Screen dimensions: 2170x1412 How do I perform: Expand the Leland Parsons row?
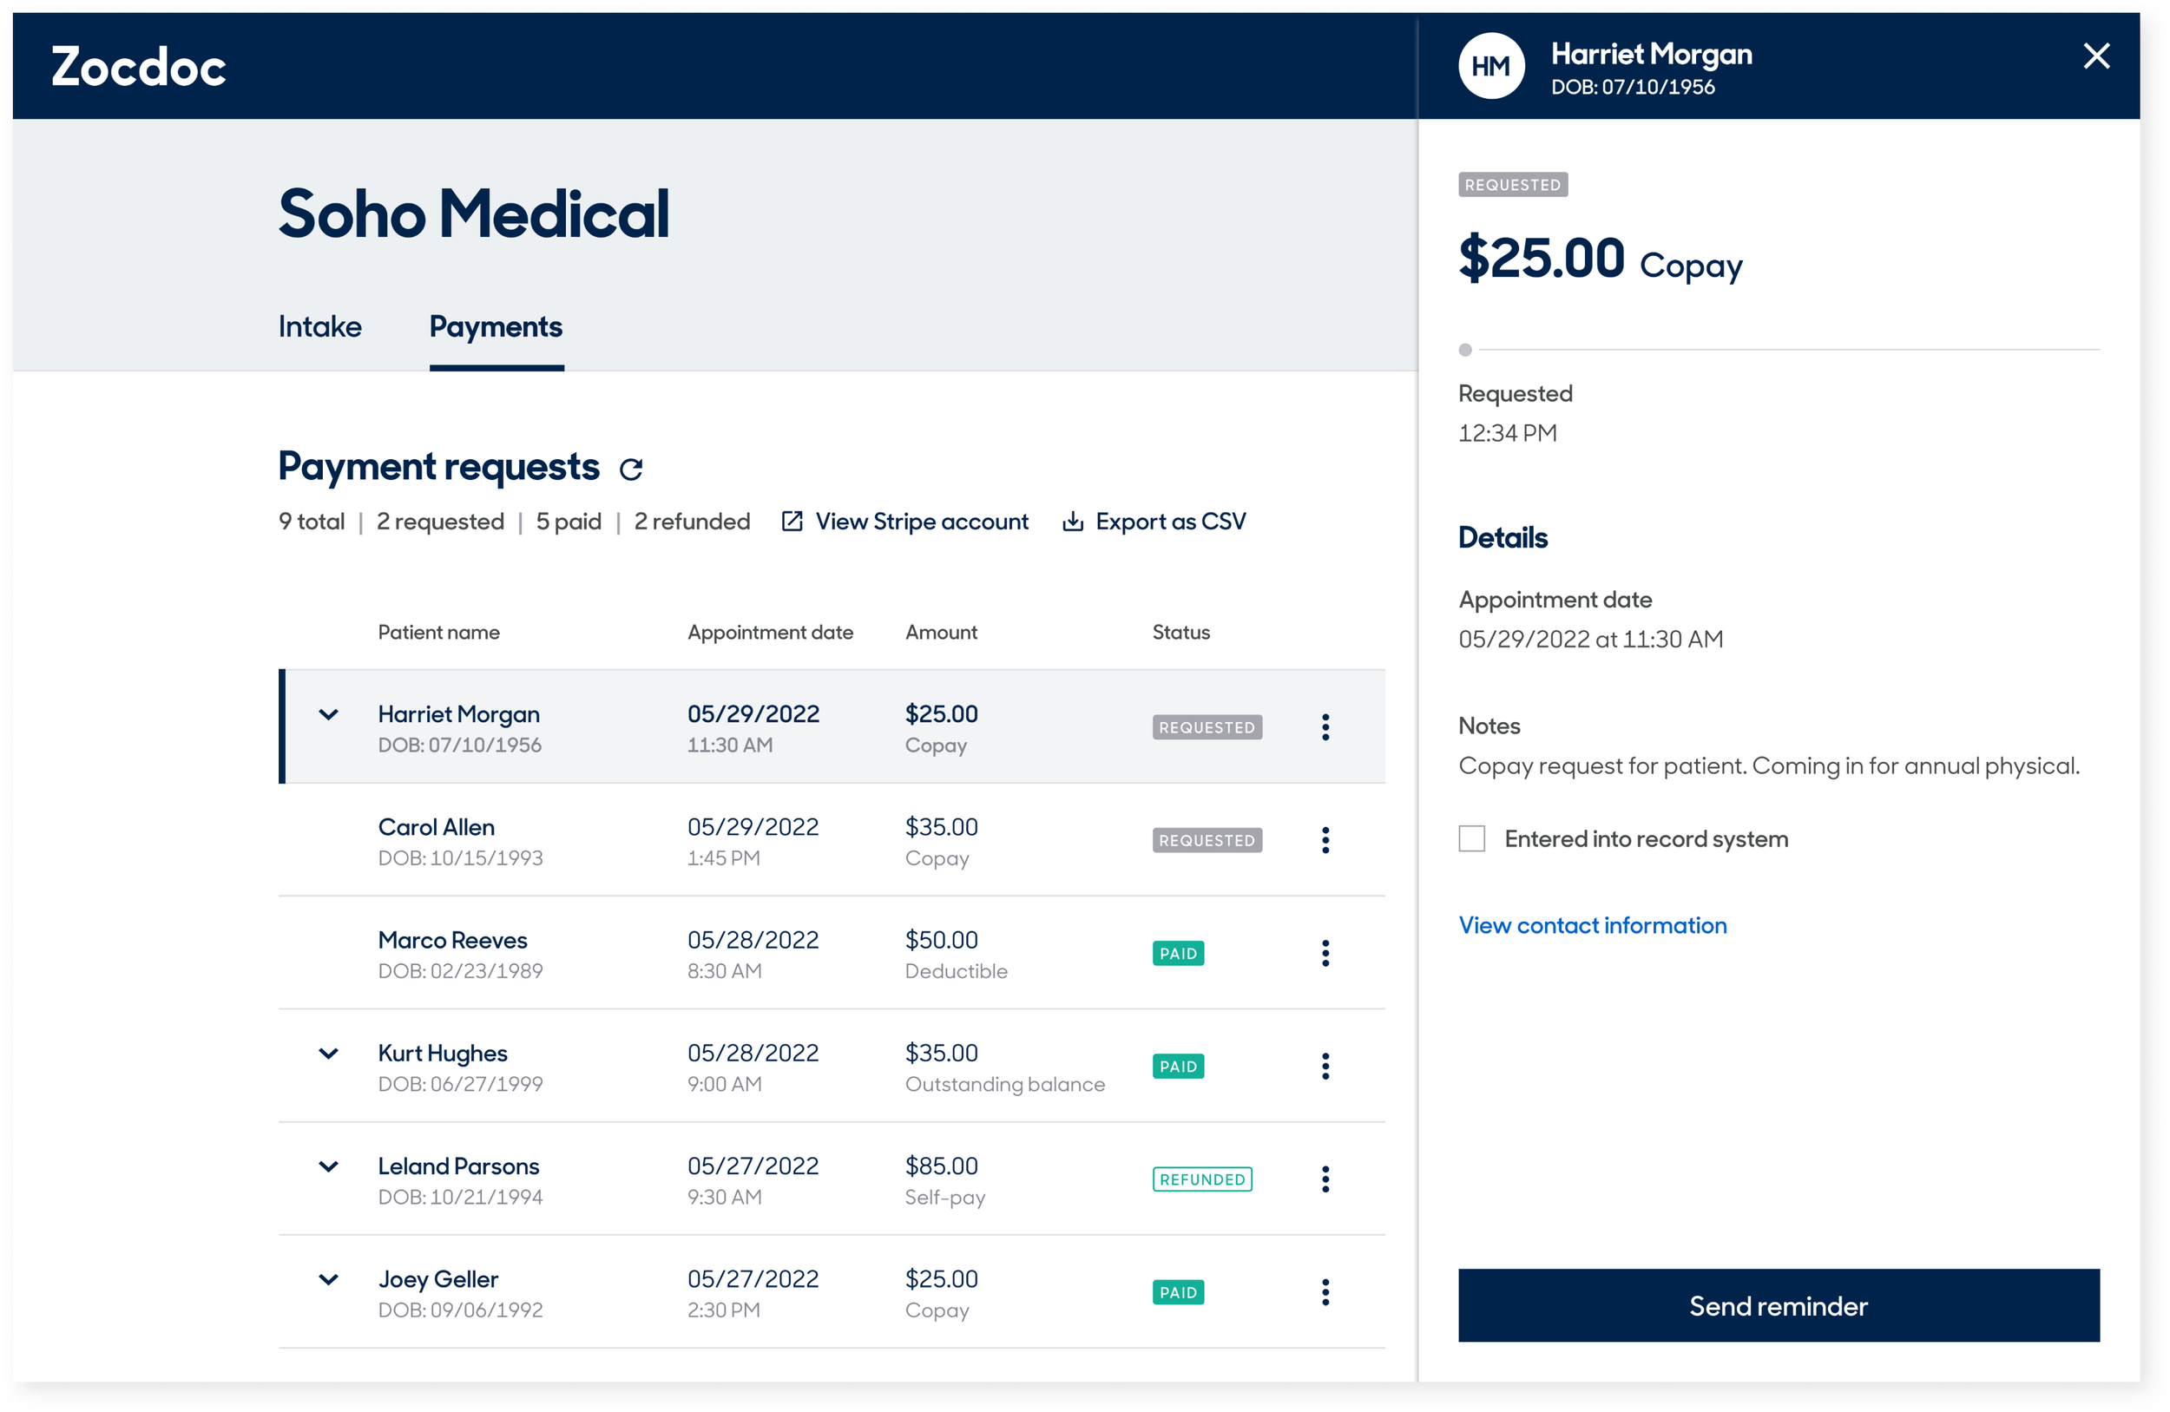tap(328, 1166)
